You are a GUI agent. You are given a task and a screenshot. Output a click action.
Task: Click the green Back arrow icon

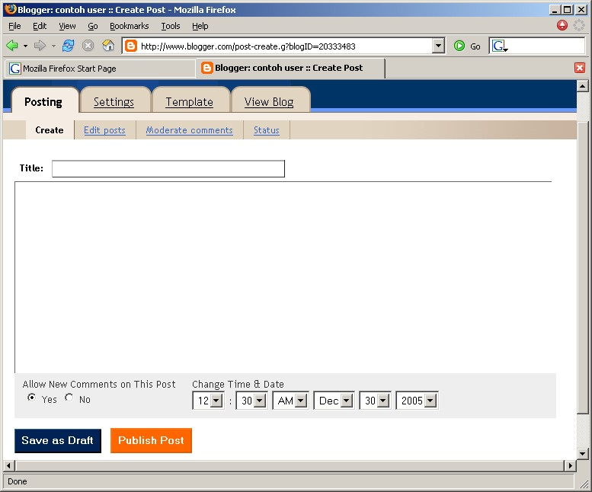pos(12,46)
